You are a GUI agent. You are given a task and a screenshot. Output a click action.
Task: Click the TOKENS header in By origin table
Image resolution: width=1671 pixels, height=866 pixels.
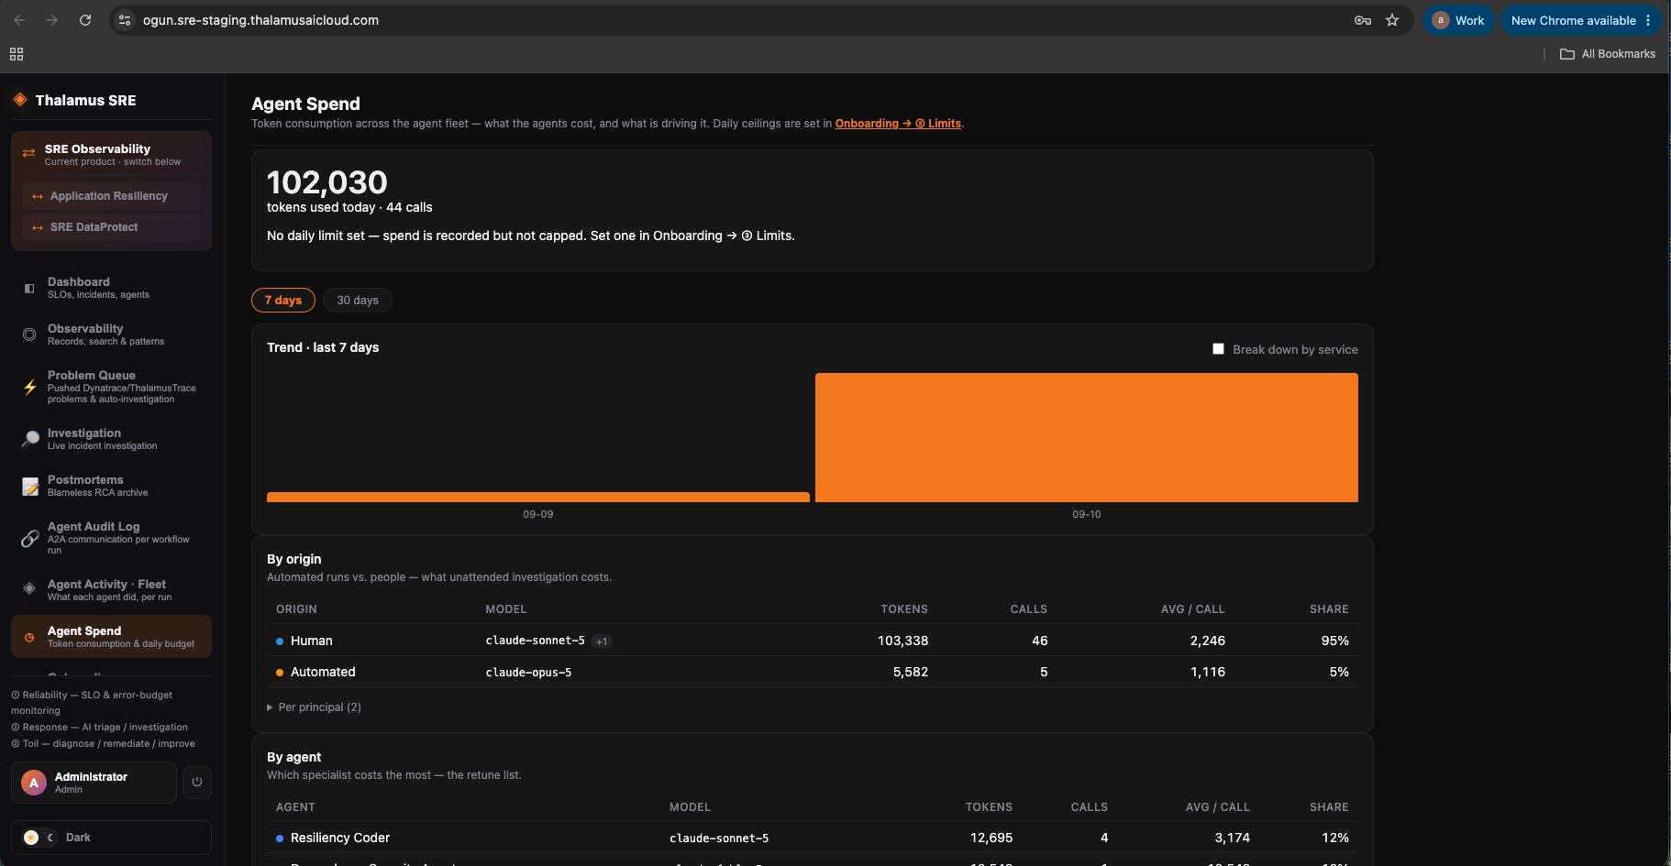904,609
